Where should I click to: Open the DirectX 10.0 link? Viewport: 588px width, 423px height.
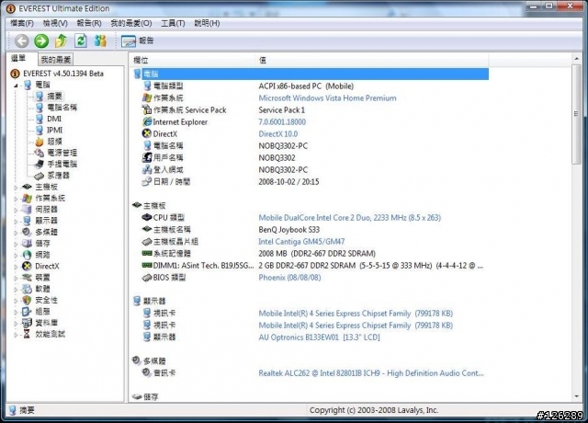tap(277, 134)
